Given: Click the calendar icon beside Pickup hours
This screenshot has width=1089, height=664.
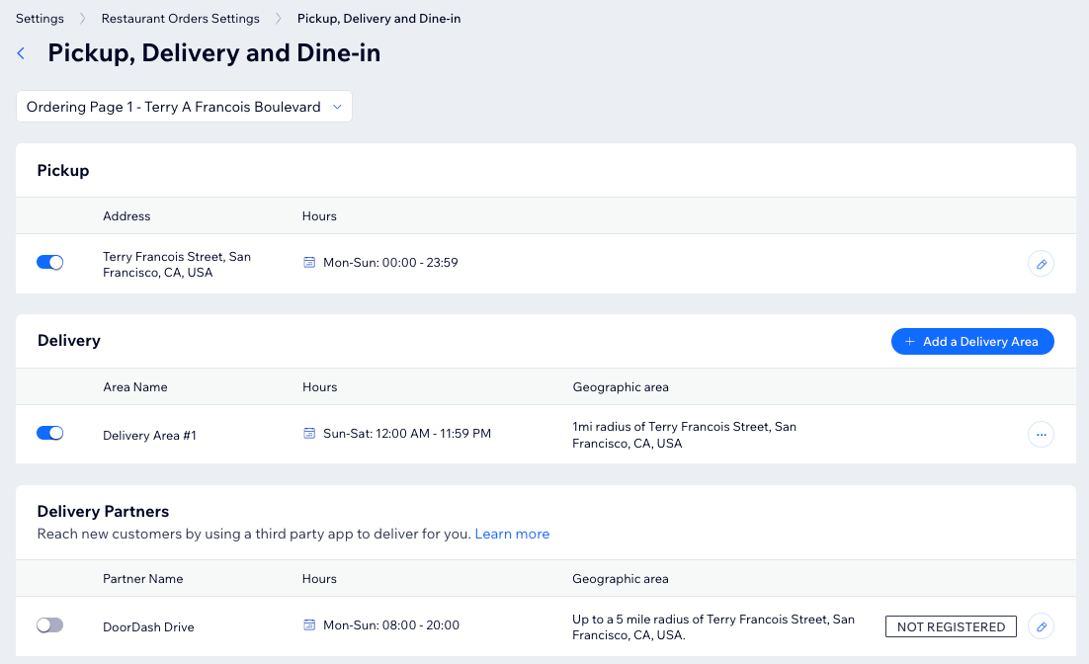Looking at the screenshot, I should 308,263.
